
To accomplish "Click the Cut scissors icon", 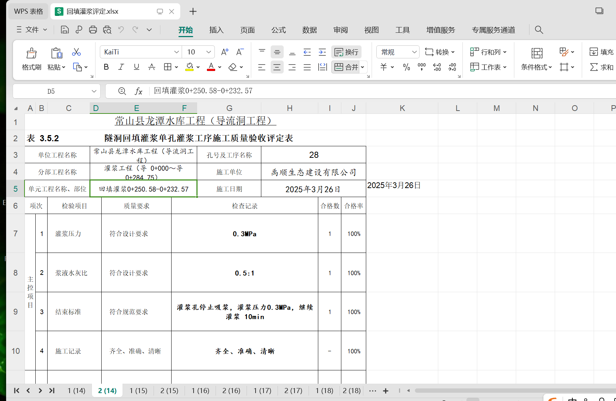I will pyautogui.click(x=76, y=52).
